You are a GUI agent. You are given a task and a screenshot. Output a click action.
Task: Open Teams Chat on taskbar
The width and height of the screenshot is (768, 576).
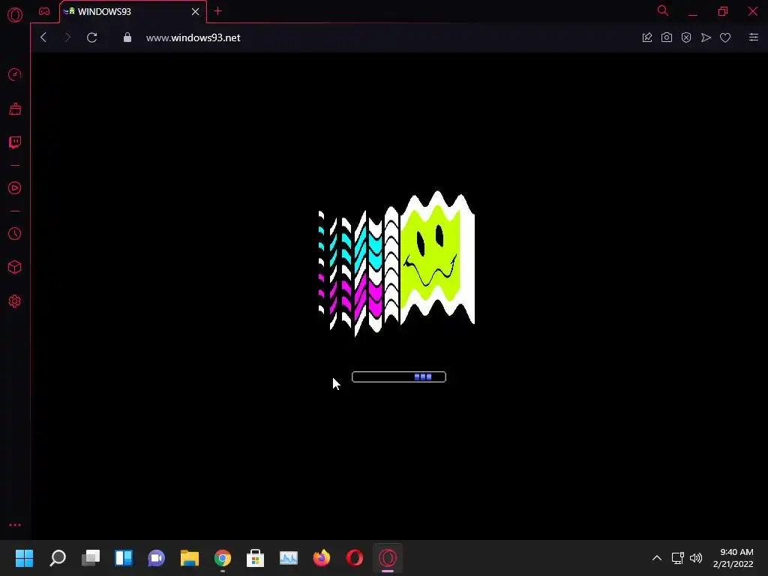[x=157, y=558]
